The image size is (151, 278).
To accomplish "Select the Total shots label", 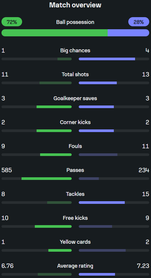I will pyautogui.click(x=75, y=74).
